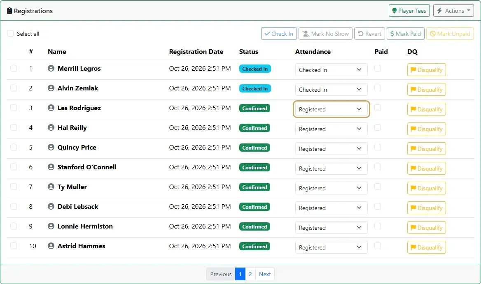Click the name Lonnie Hermiston
The height and width of the screenshot is (284, 481).
point(85,226)
